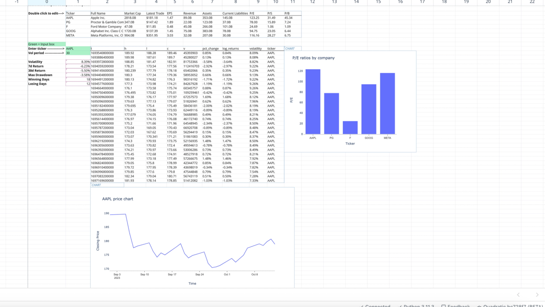Select column header 0
This screenshot has height=307, width=545.
(x=47, y=2)
